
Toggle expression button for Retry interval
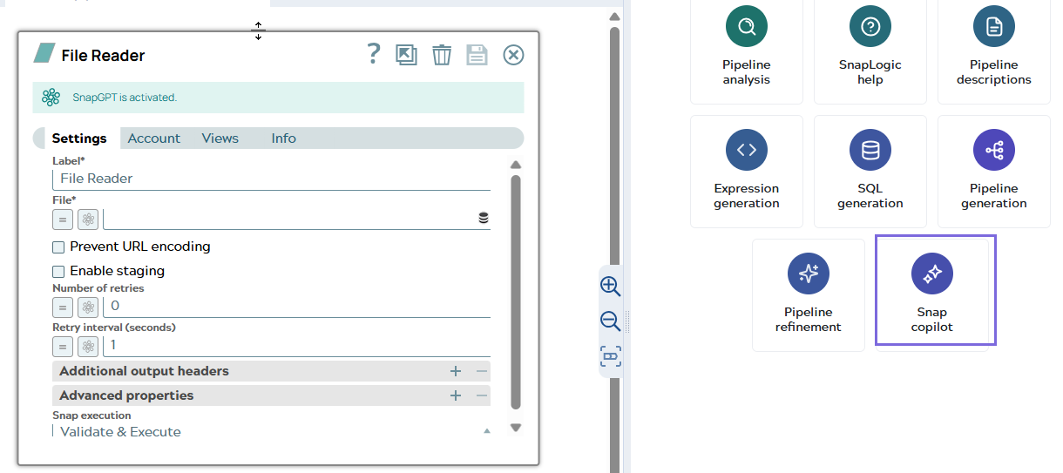[x=63, y=346]
